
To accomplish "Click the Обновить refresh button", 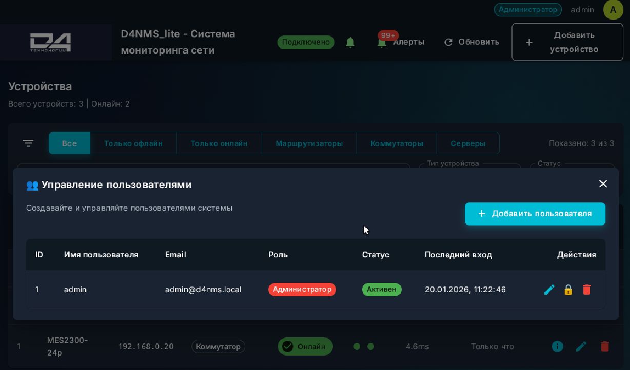I will click(471, 42).
